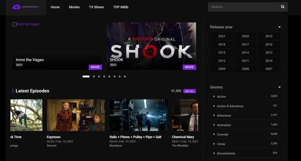
Task: Click MOVIE badge on SHOOK
Action: 189,67
